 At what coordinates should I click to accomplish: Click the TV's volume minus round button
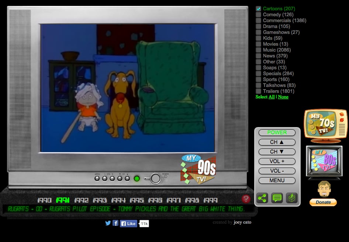(105, 178)
